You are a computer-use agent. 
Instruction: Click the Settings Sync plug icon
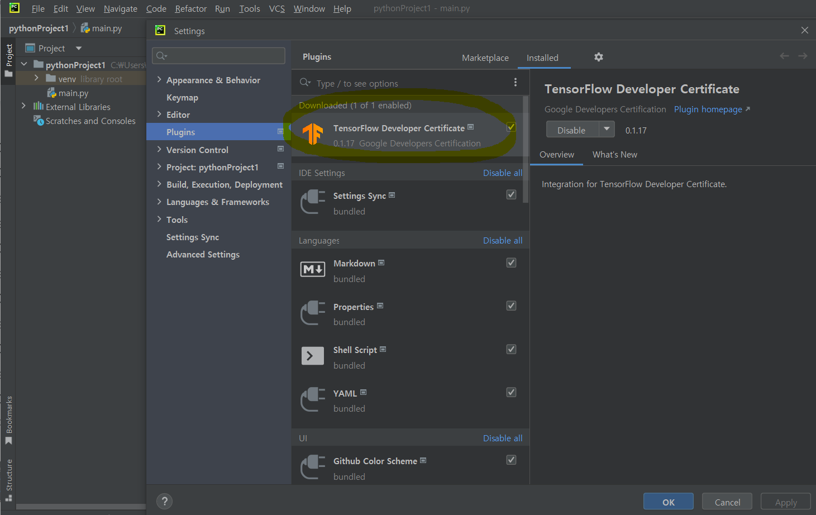tap(313, 202)
